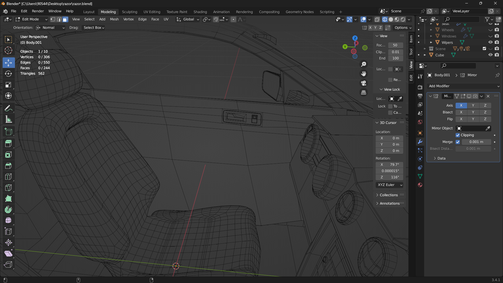Open the Edit Mode dropdown
Screen dimensions: 503x283
(x=31, y=19)
